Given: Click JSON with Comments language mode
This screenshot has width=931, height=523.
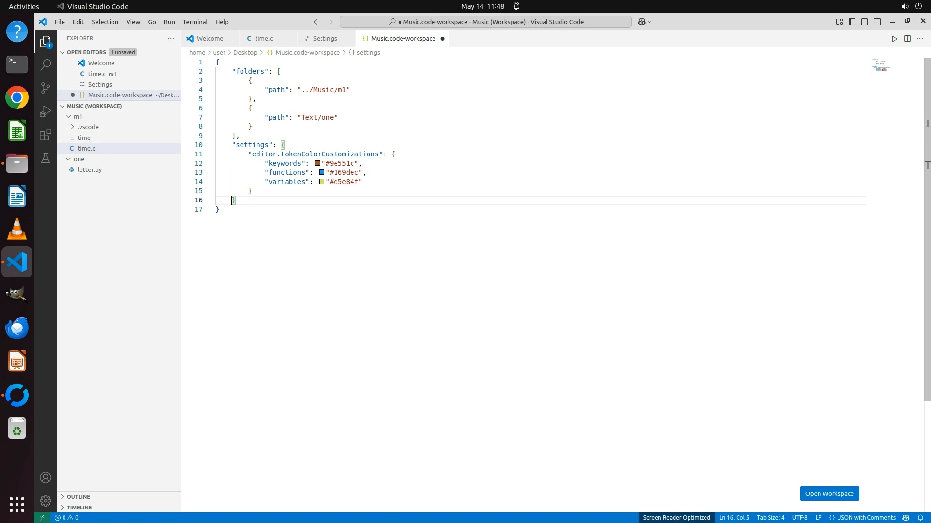Looking at the screenshot, I should pos(867,518).
